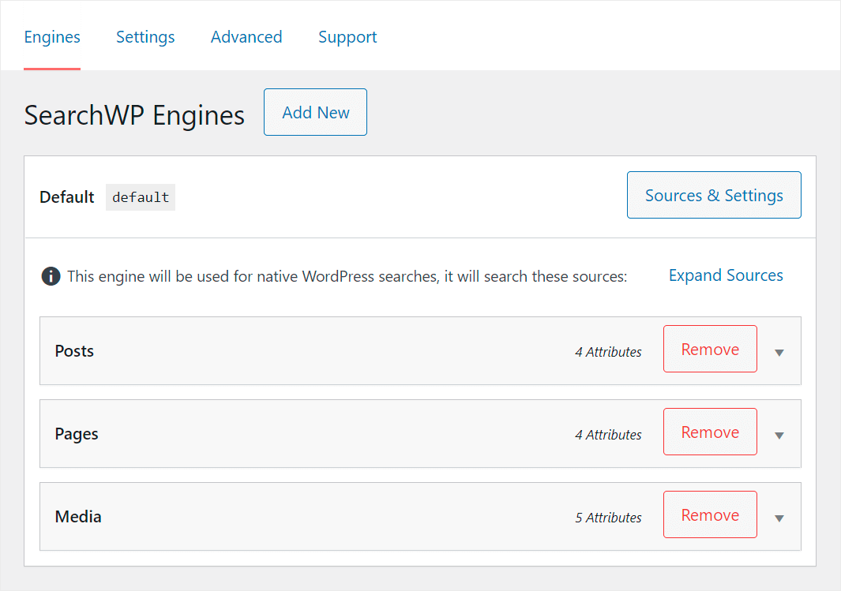Open the Engines tab

52,37
